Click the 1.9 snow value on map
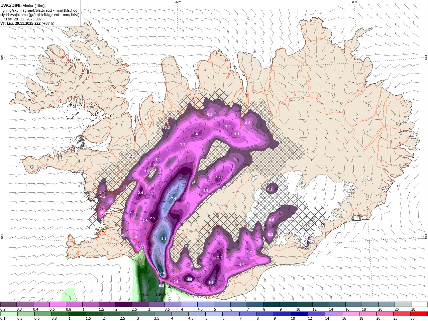This screenshot has height=321, width=428. pyautogui.click(x=152, y=165)
